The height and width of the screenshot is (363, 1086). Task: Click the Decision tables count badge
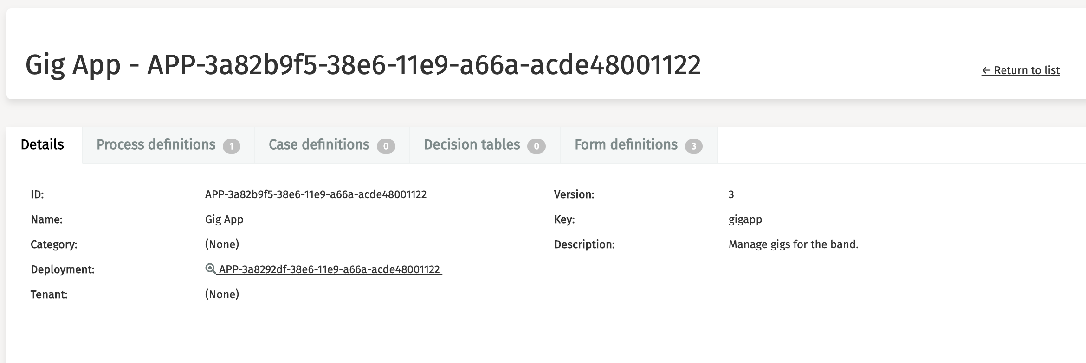536,146
